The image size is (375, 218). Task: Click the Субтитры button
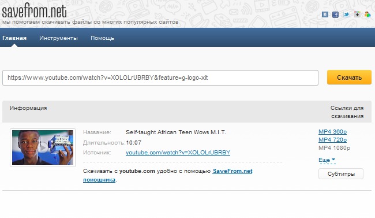(341, 174)
